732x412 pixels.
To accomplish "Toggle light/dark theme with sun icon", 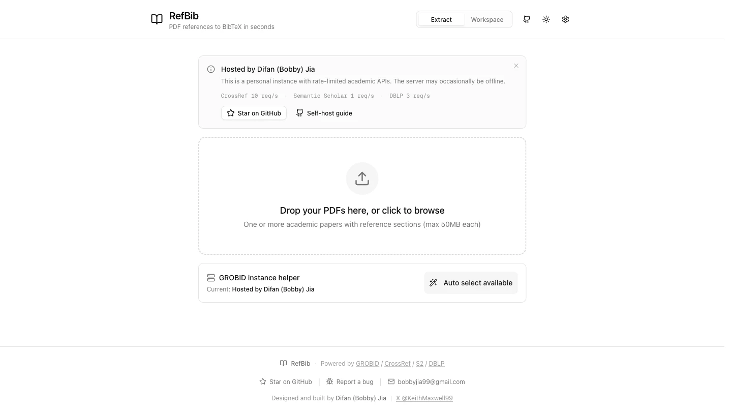I will point(546,19).
